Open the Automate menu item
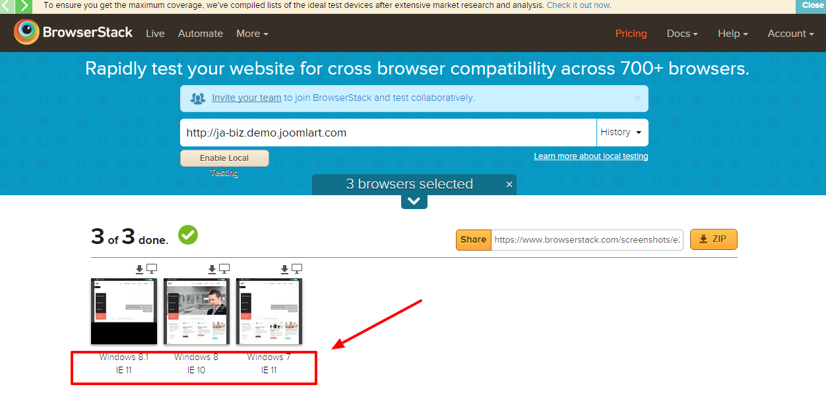 [201, 34]
